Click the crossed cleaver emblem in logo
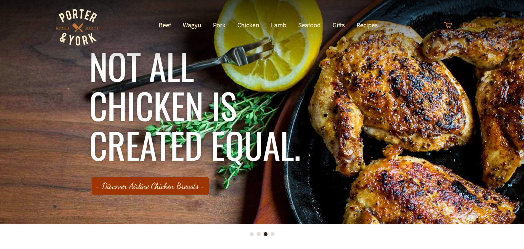 [x=78, y=28]
